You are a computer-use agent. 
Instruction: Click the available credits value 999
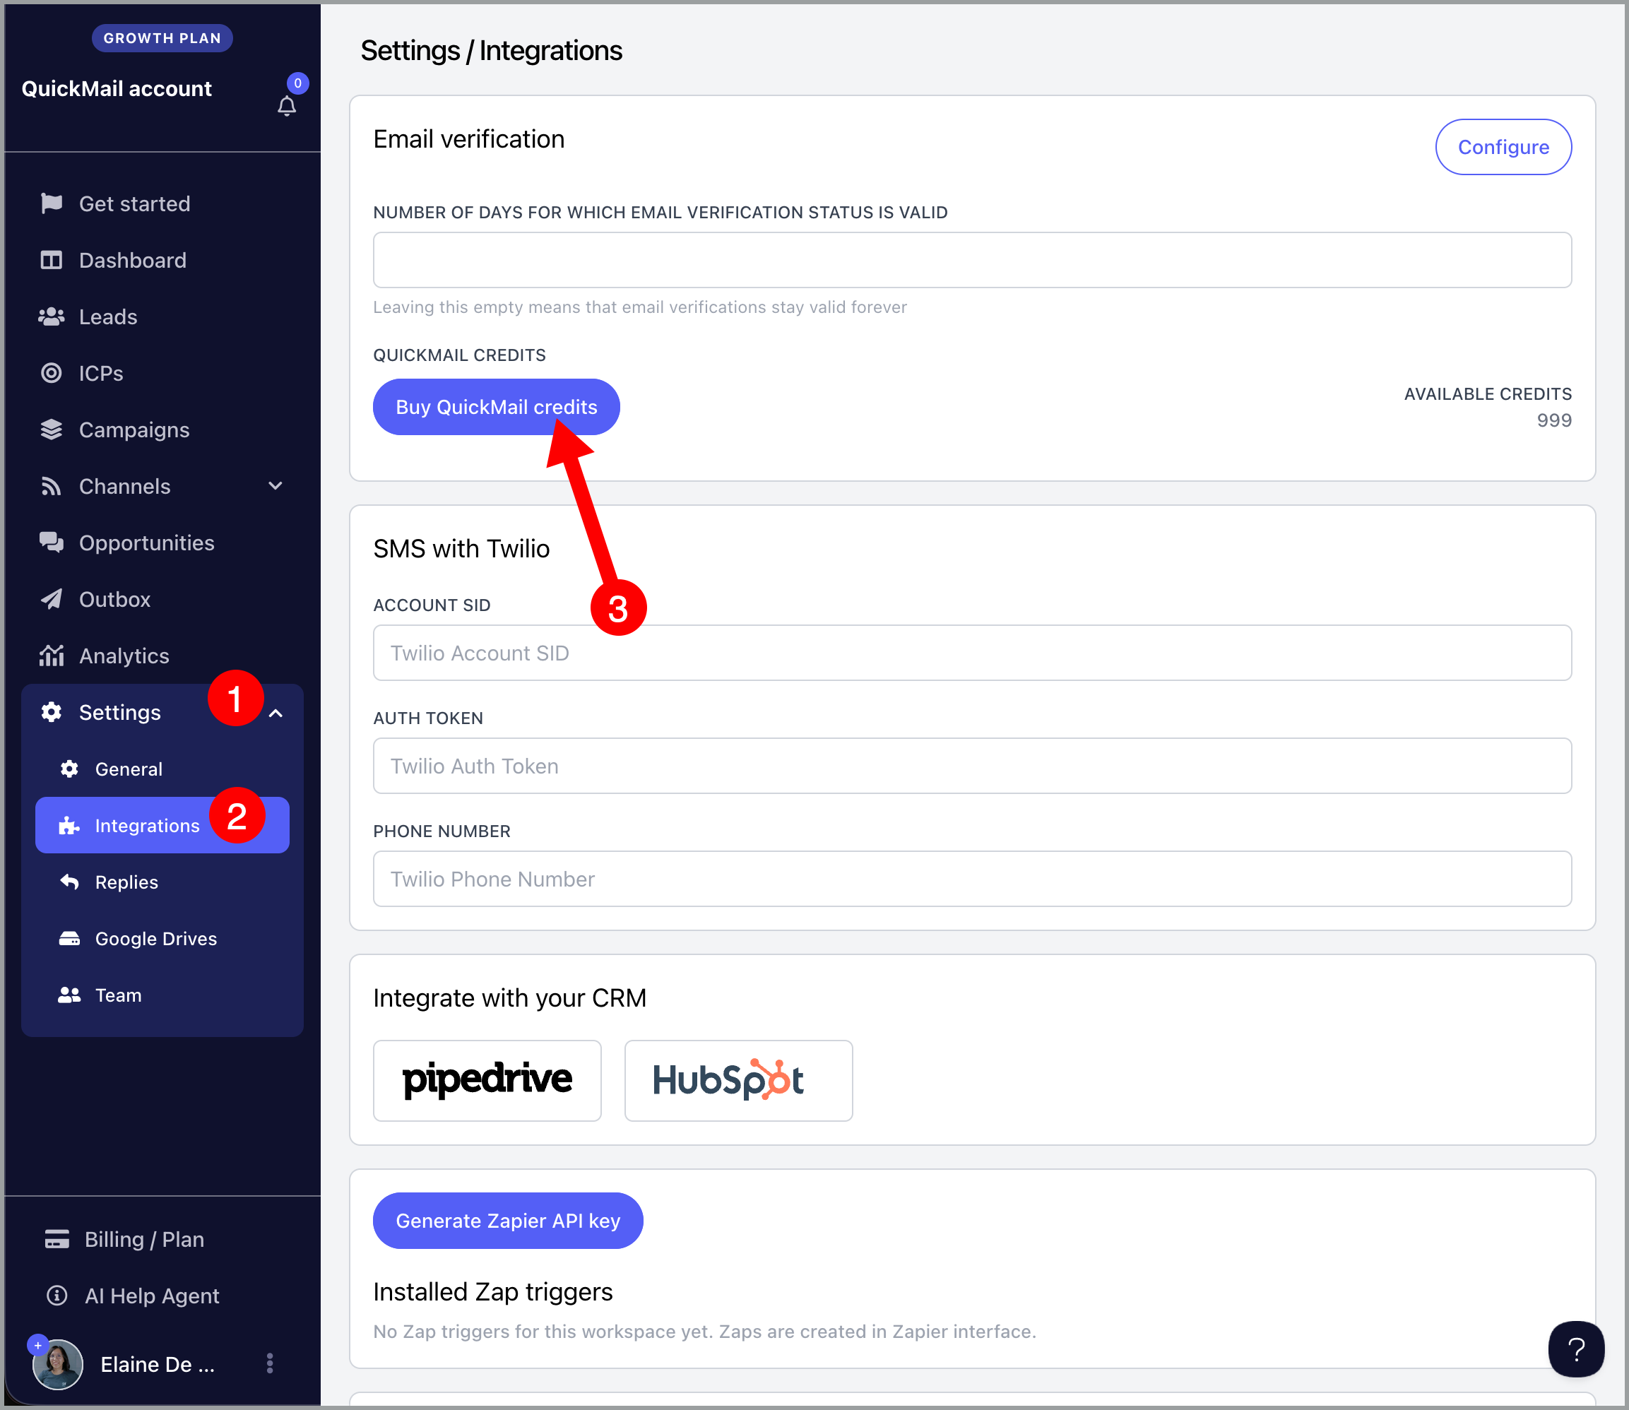point(1554,420)
